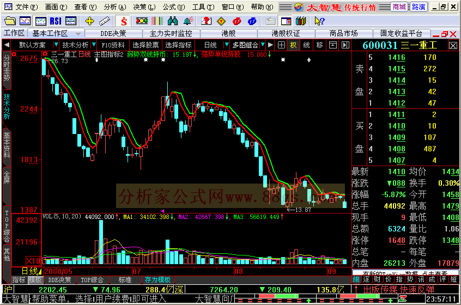
Task: Toggle the 权 adjustment button
Action: pyautogui.click(x=293, y=45)
